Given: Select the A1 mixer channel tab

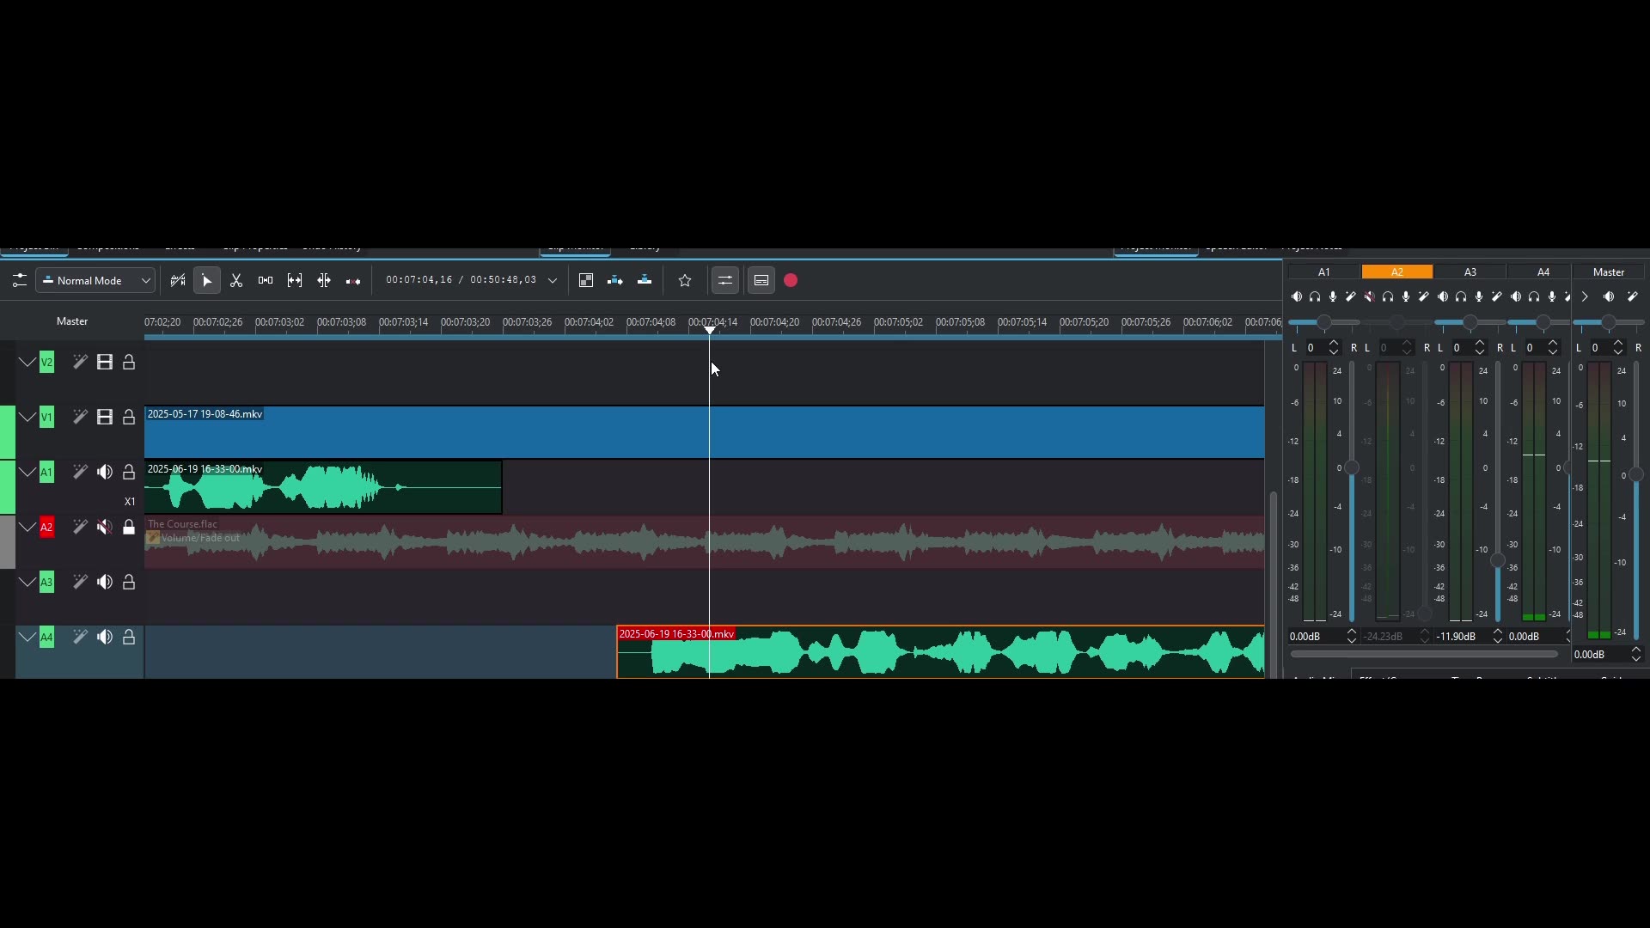Looking at the screenshot, I should [1324, 272].
